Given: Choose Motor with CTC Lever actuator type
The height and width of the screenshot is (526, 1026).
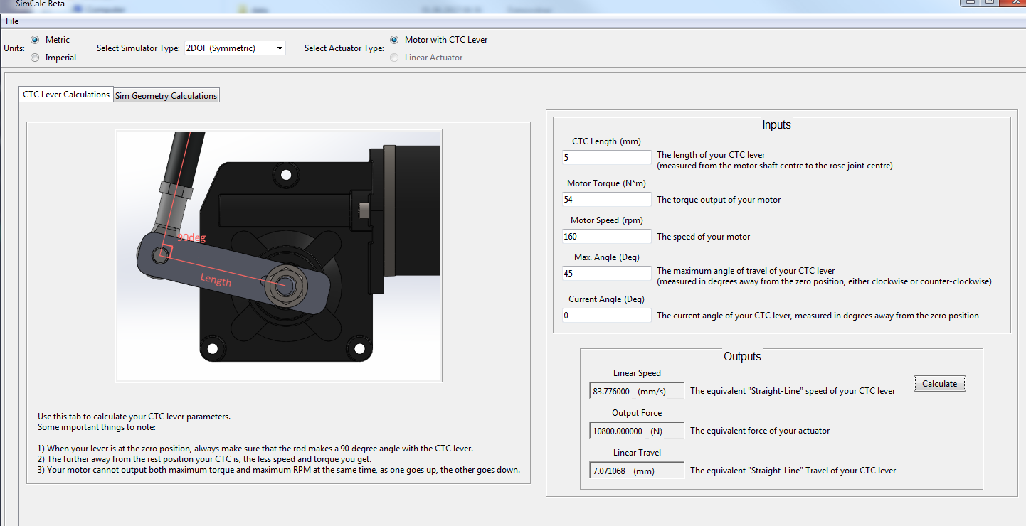Looking at the screenshot, I should [394, 40].
